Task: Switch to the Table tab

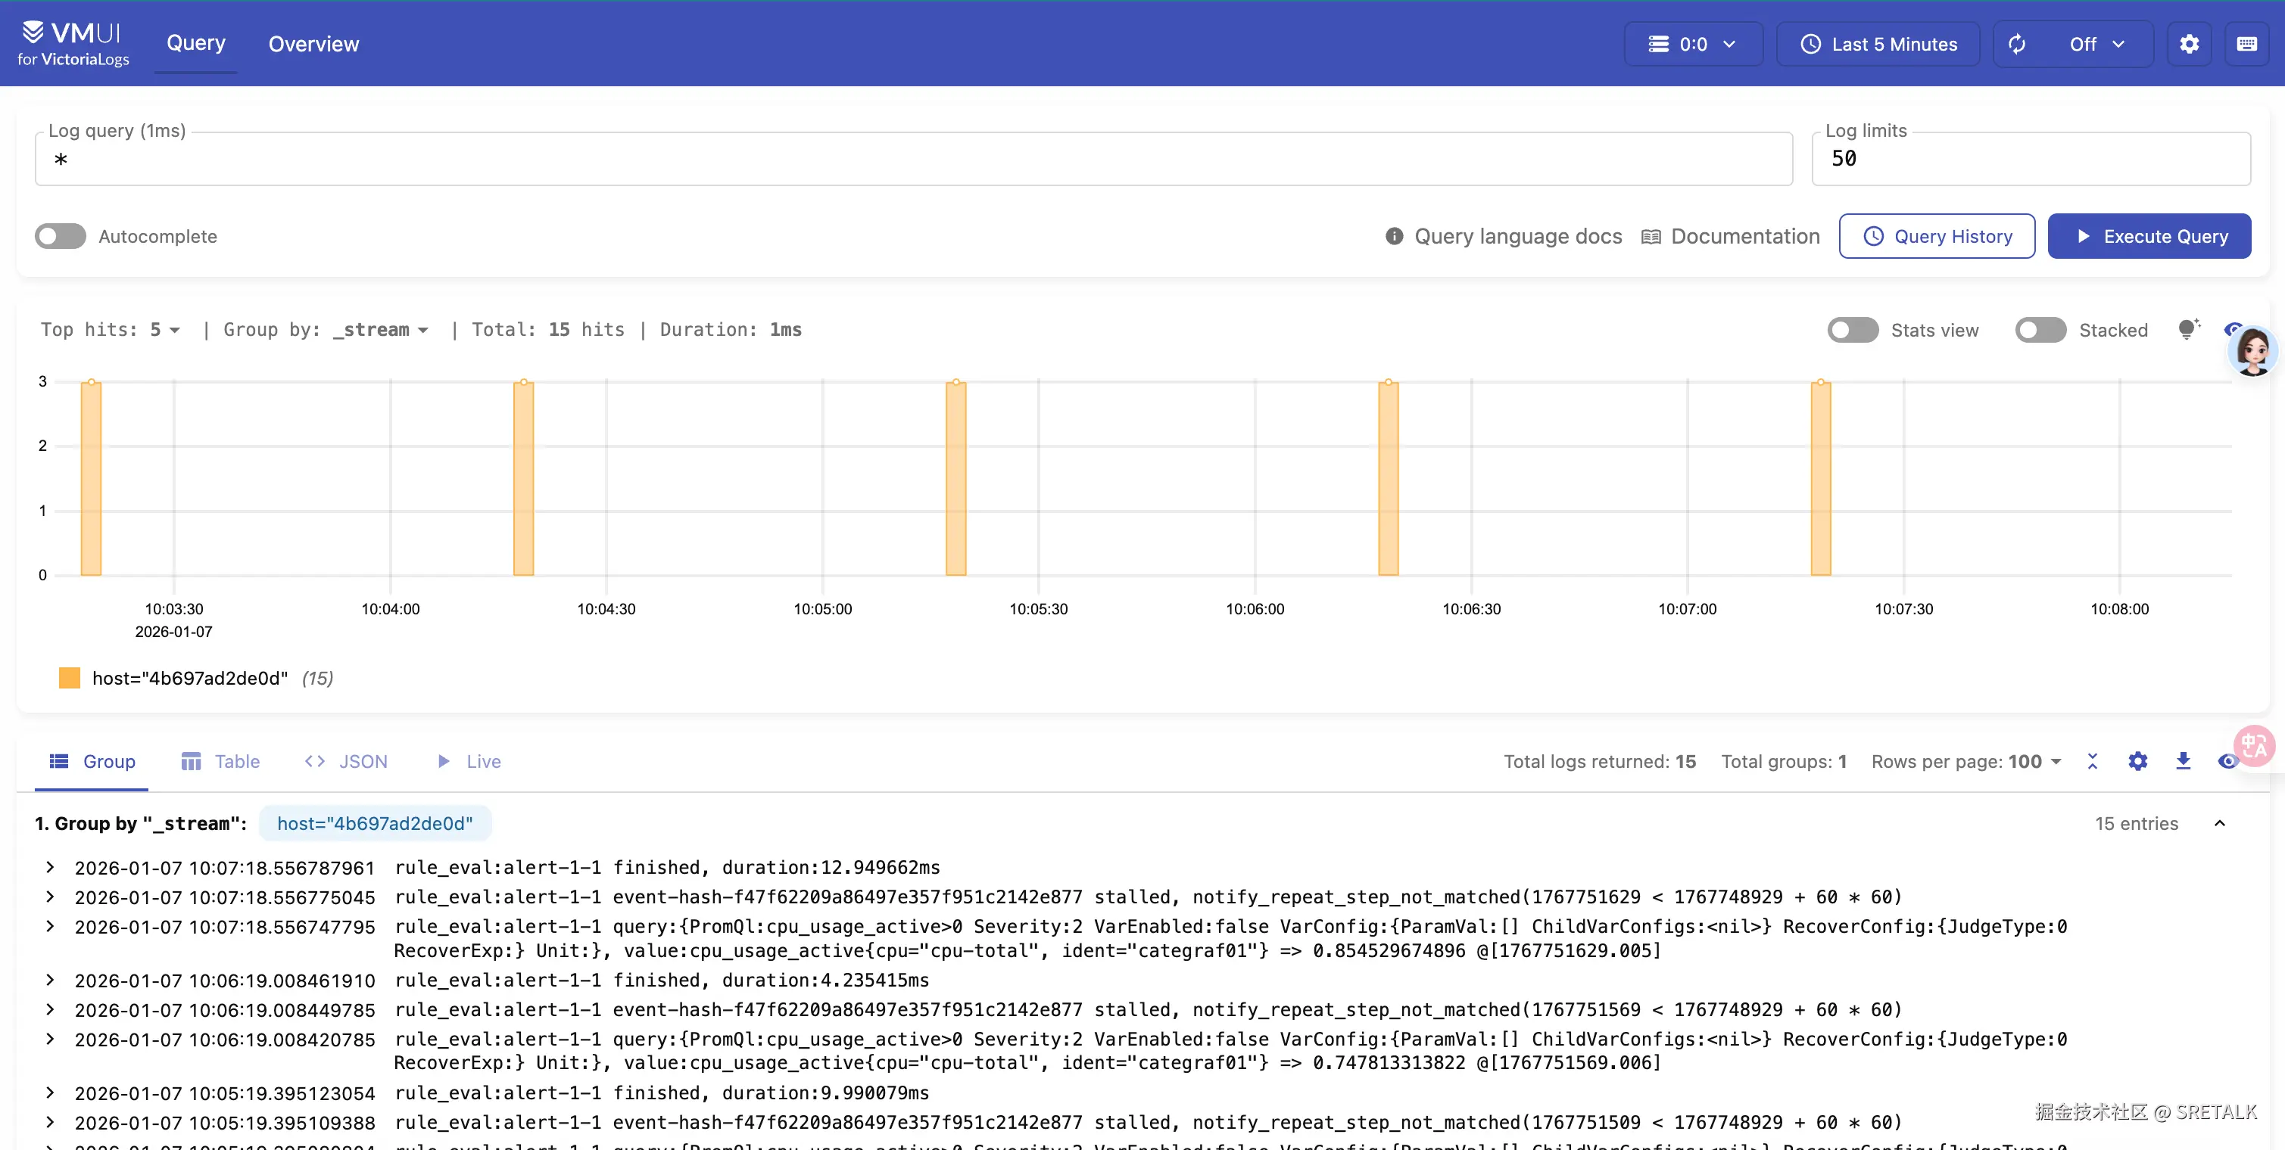Action: click(x=221, y=762)
